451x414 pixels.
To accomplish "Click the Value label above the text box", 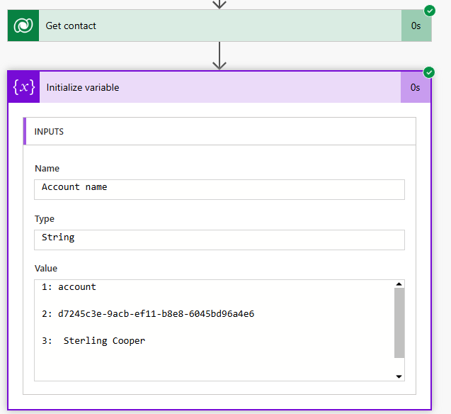I will click(x=46, y=269).
